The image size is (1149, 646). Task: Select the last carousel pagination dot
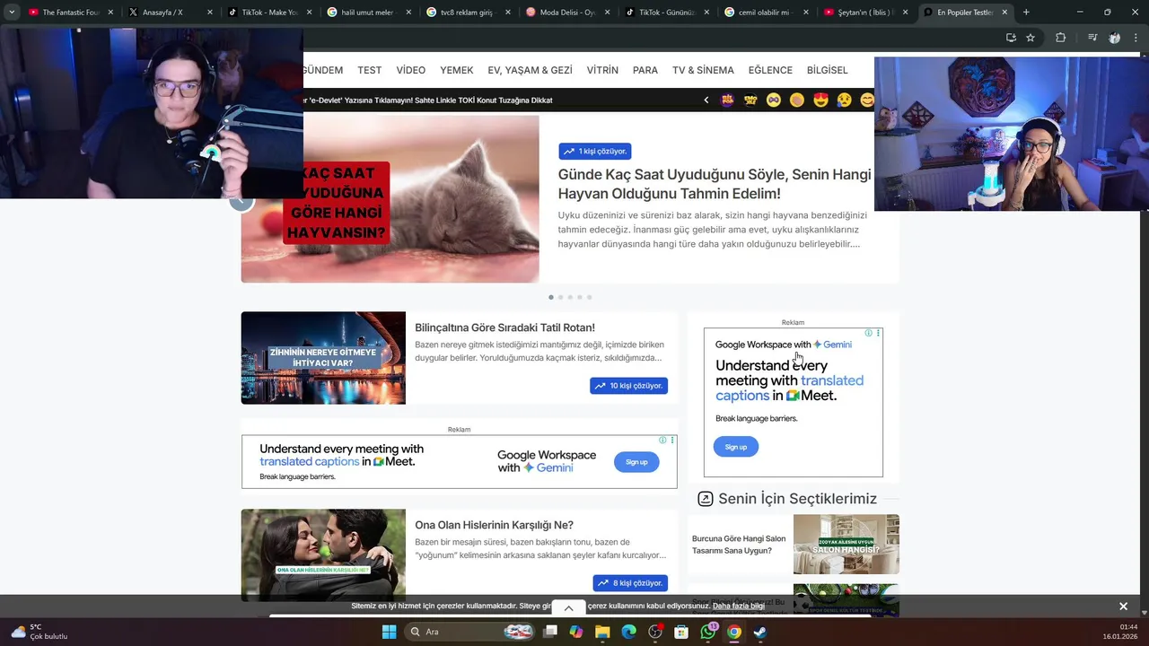click(589, 297)
